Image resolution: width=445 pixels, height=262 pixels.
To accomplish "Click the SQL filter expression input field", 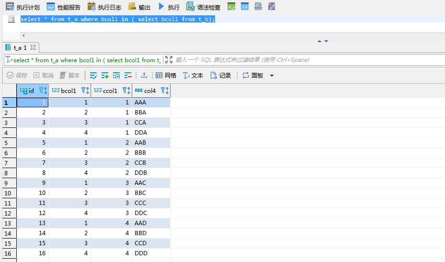I will coord(307,60).
